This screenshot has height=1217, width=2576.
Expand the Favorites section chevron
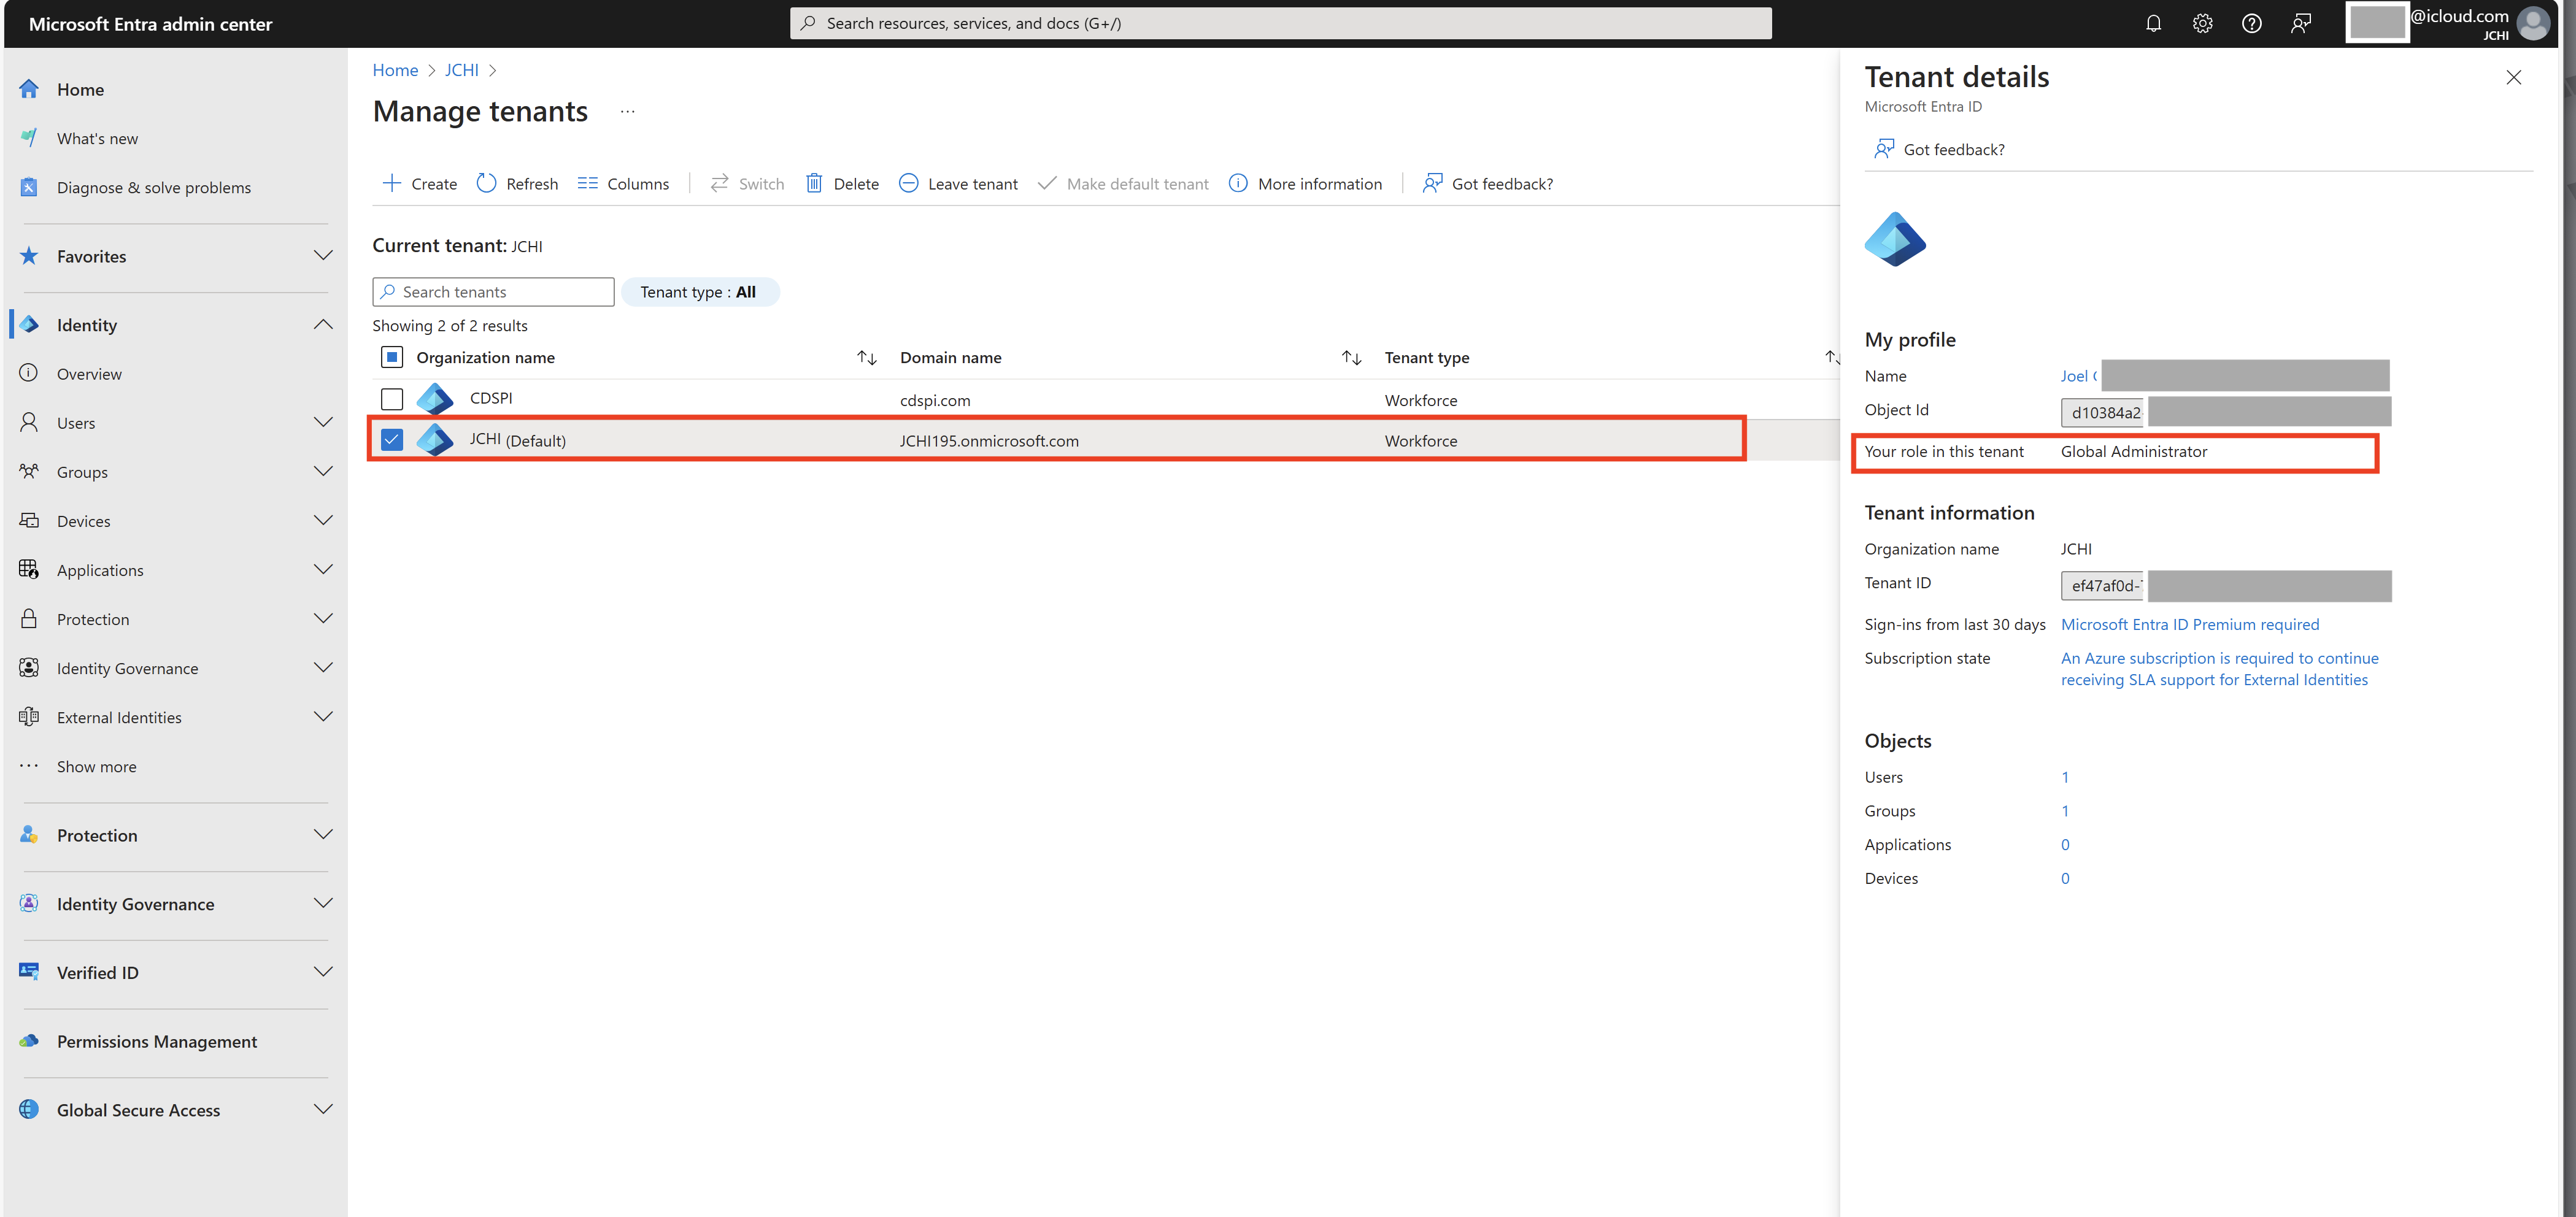point(323,256)
